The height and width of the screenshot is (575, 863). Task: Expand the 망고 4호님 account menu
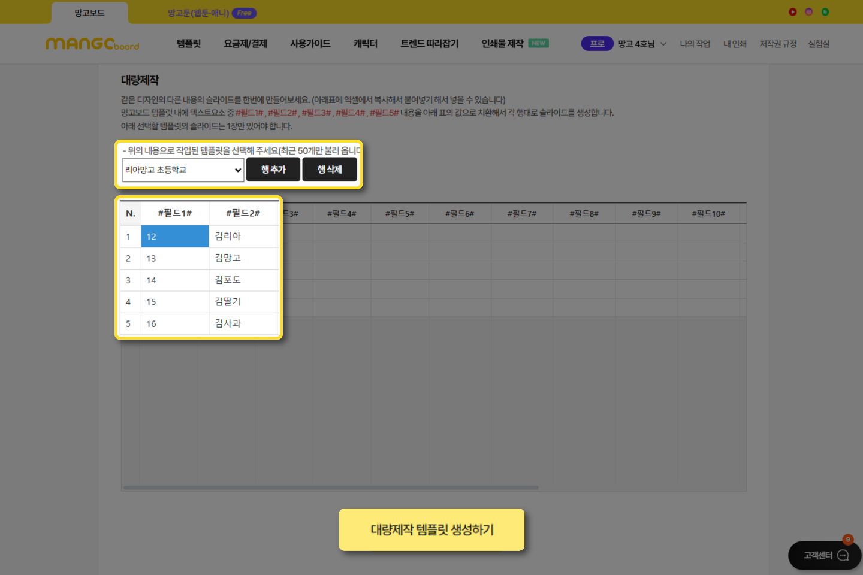642,44
